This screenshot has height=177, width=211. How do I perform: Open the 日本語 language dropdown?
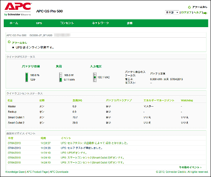[172, 12]
